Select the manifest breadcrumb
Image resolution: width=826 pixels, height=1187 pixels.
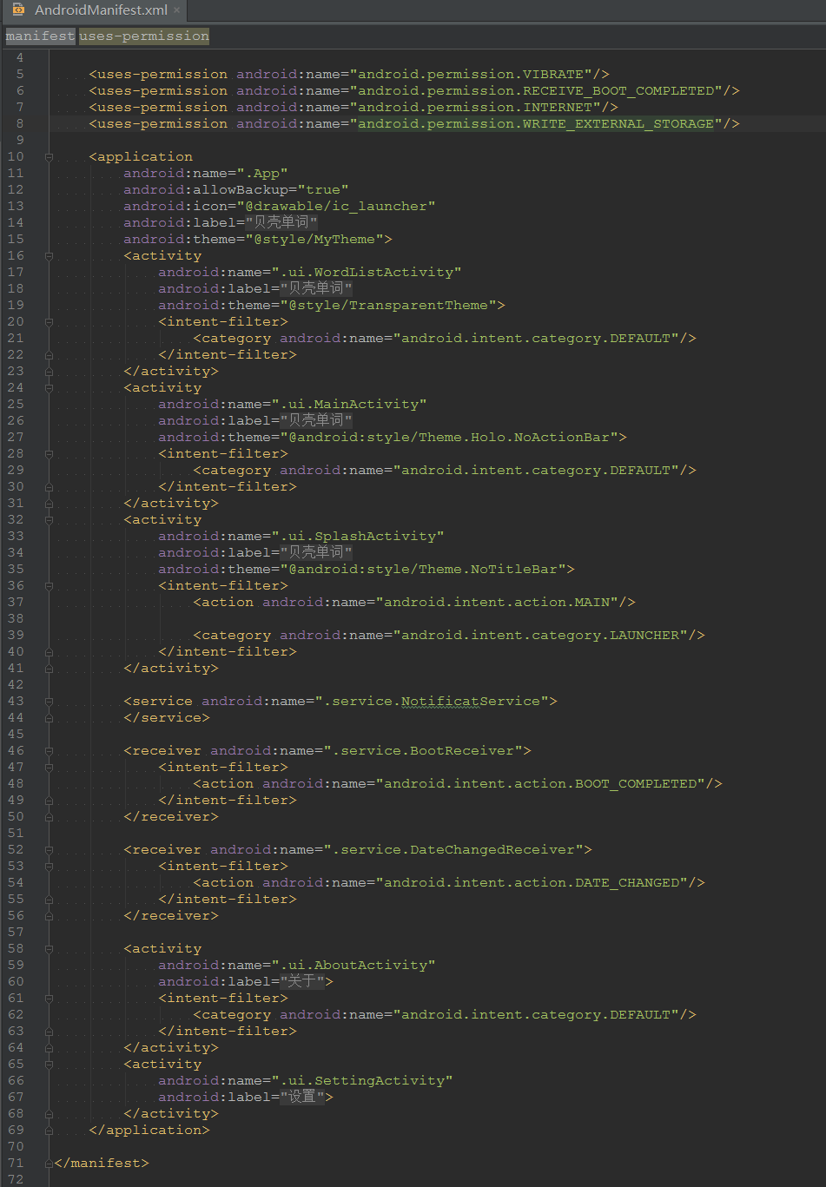click(x=40, y=36)
